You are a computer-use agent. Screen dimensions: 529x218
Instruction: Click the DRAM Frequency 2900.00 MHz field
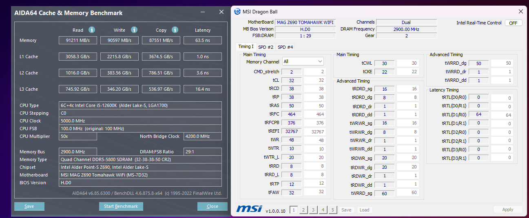click(x=406, y=29)
